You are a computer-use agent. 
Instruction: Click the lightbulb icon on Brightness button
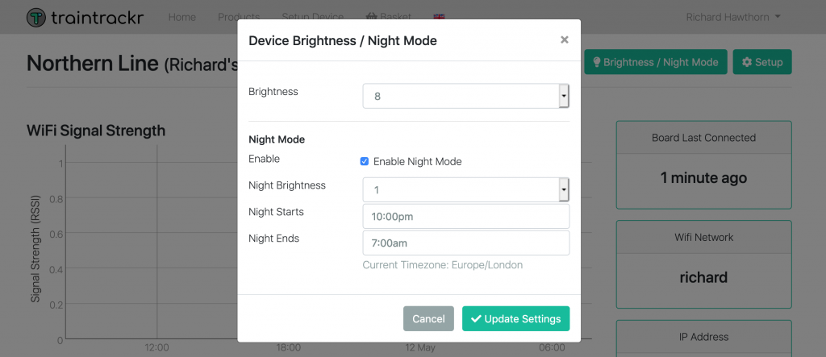597,62
